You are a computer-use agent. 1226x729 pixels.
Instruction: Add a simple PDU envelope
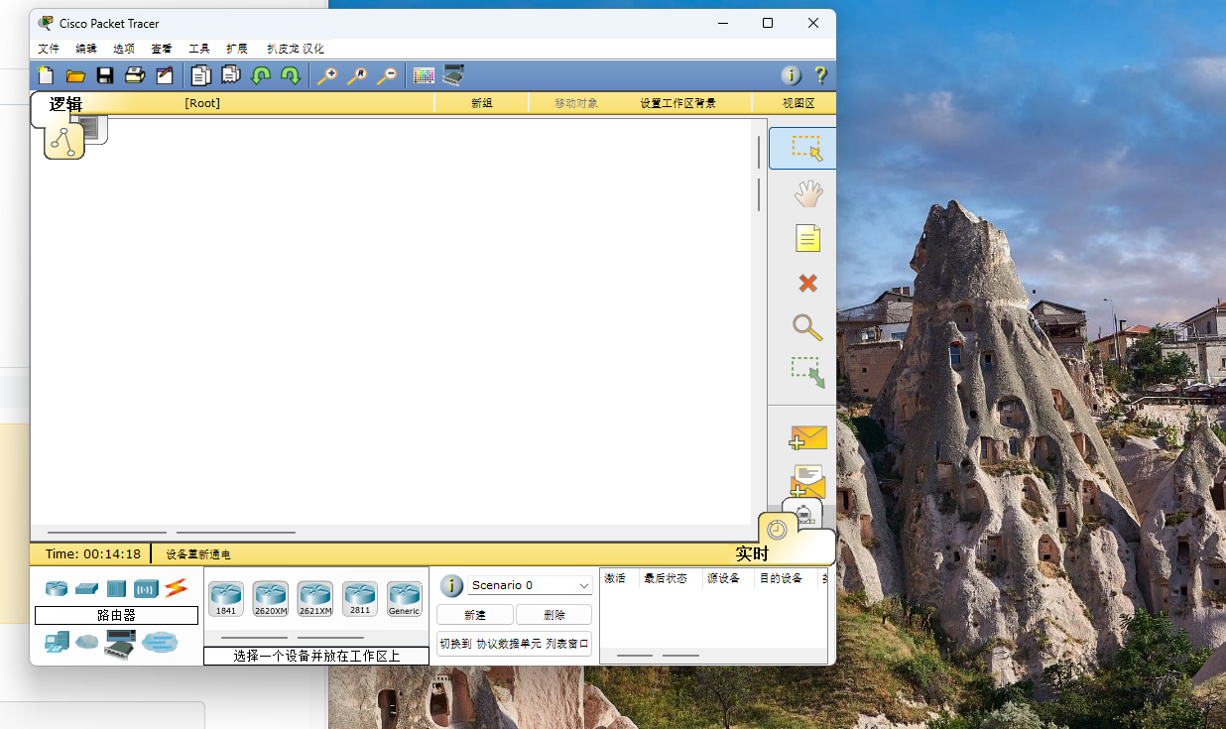click(807, 436)
